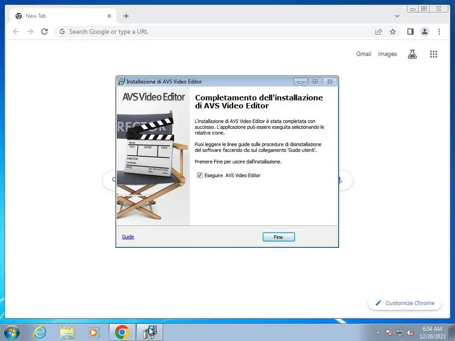455x341 pixels.
Task: Click the installer title bar icon
Action: (121, 82)
